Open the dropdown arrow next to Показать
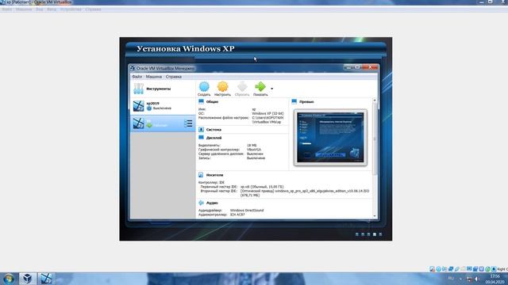 (271, 89)
